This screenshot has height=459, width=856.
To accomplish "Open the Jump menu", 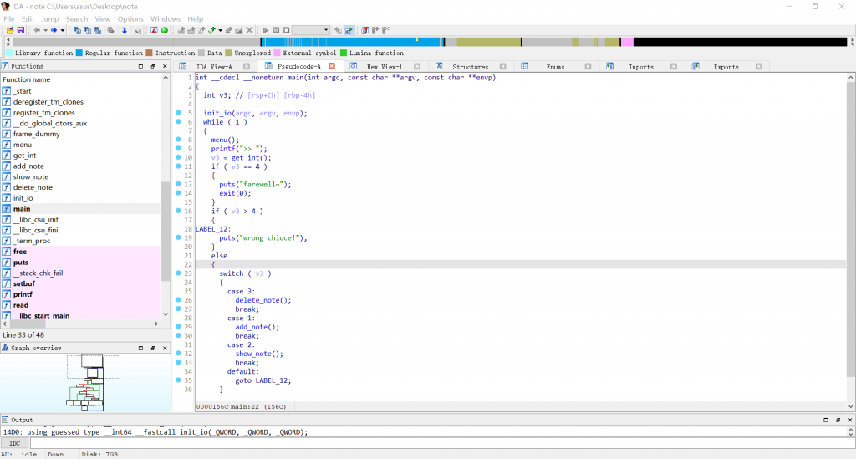I will coord(49,18).
